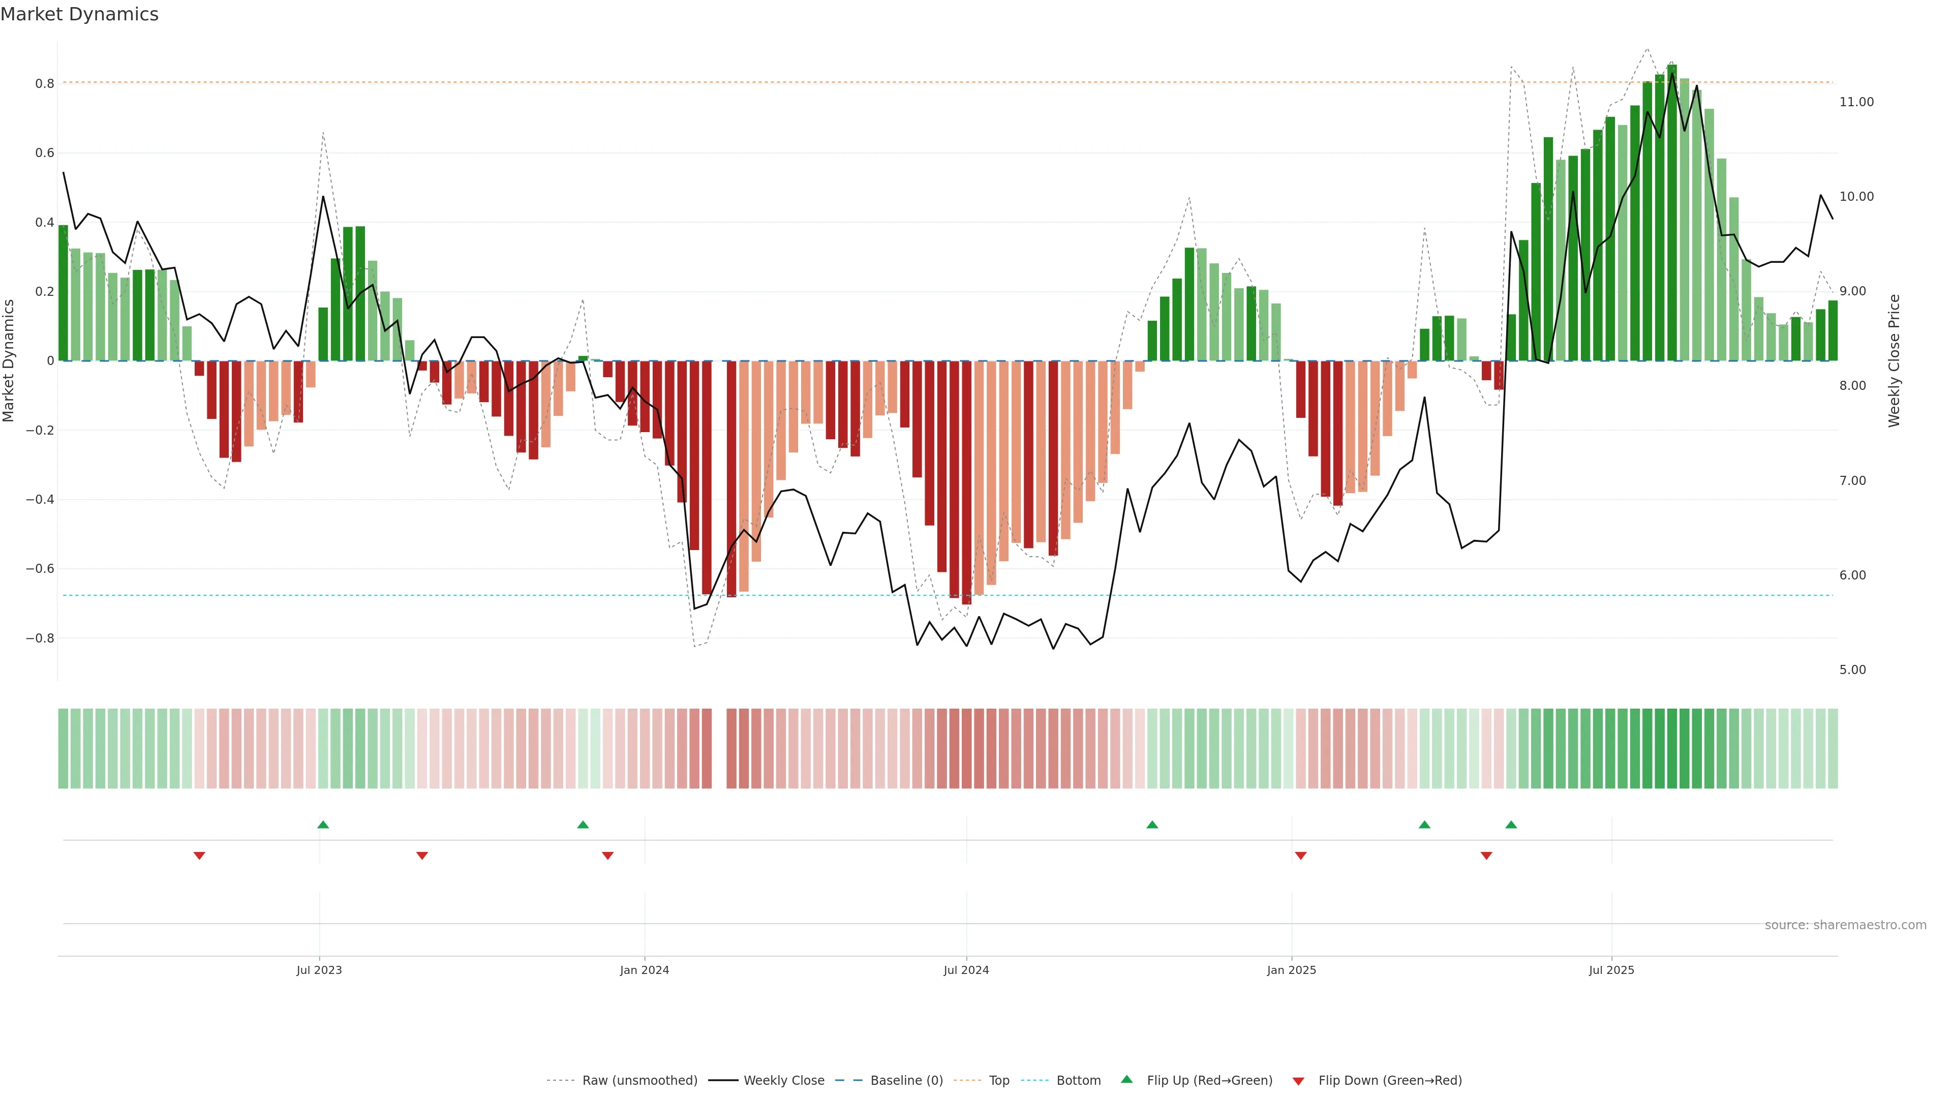Click the green triangle icon in the legend
The height and width of the screenshot is (1098, 1952).
click(1127, 1079)
